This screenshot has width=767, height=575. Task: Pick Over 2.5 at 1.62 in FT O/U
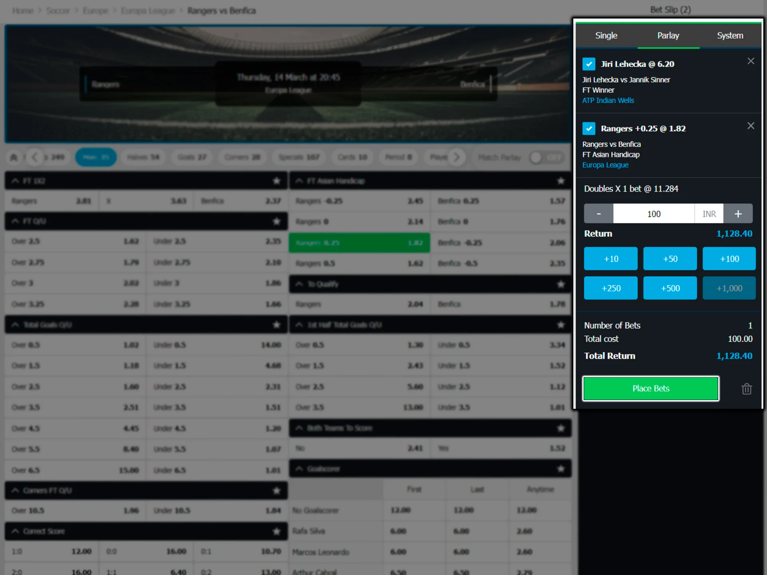(x=75, y=241)
